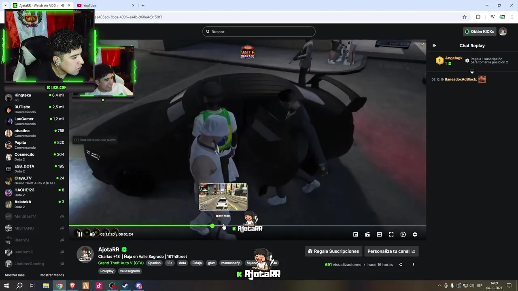Viewport: 518px width, 291px height.
Task: Click the green progress bar playhead
Action: tap(212, 226)
